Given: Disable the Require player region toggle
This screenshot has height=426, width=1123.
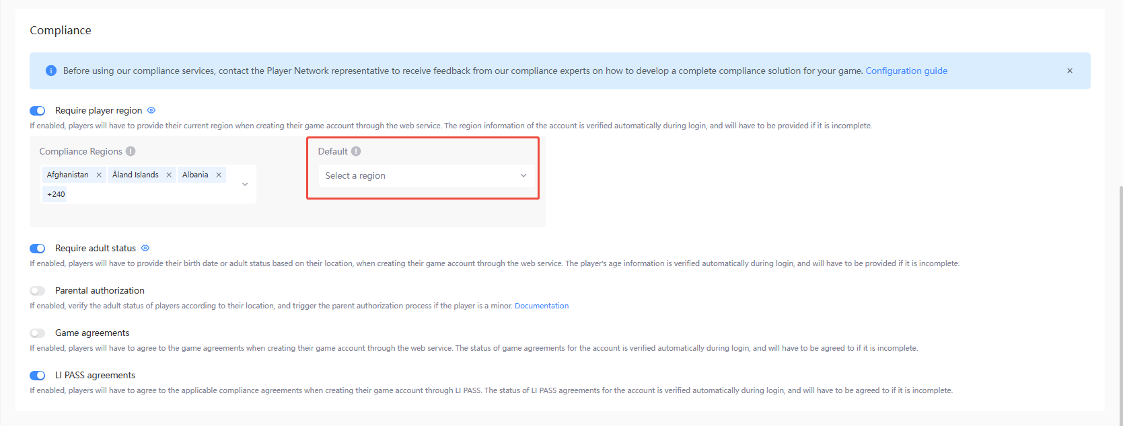Looking at the screenshot, I should click(38, 111).
